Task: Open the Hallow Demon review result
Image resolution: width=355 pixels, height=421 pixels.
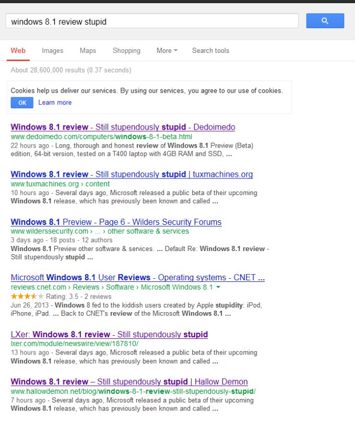Action: click(129, 382)
